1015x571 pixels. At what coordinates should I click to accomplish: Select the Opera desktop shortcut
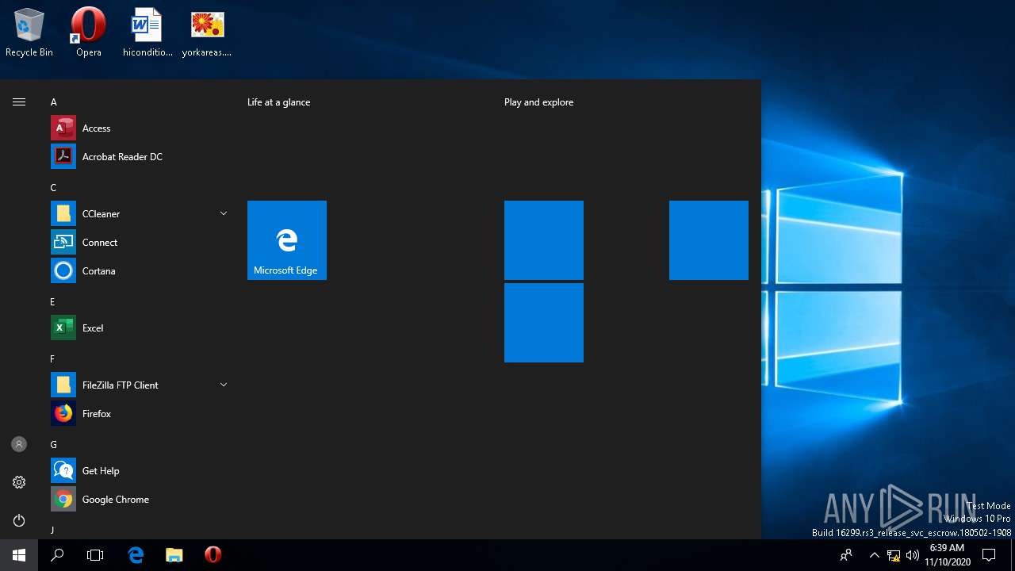click(89, 33)
